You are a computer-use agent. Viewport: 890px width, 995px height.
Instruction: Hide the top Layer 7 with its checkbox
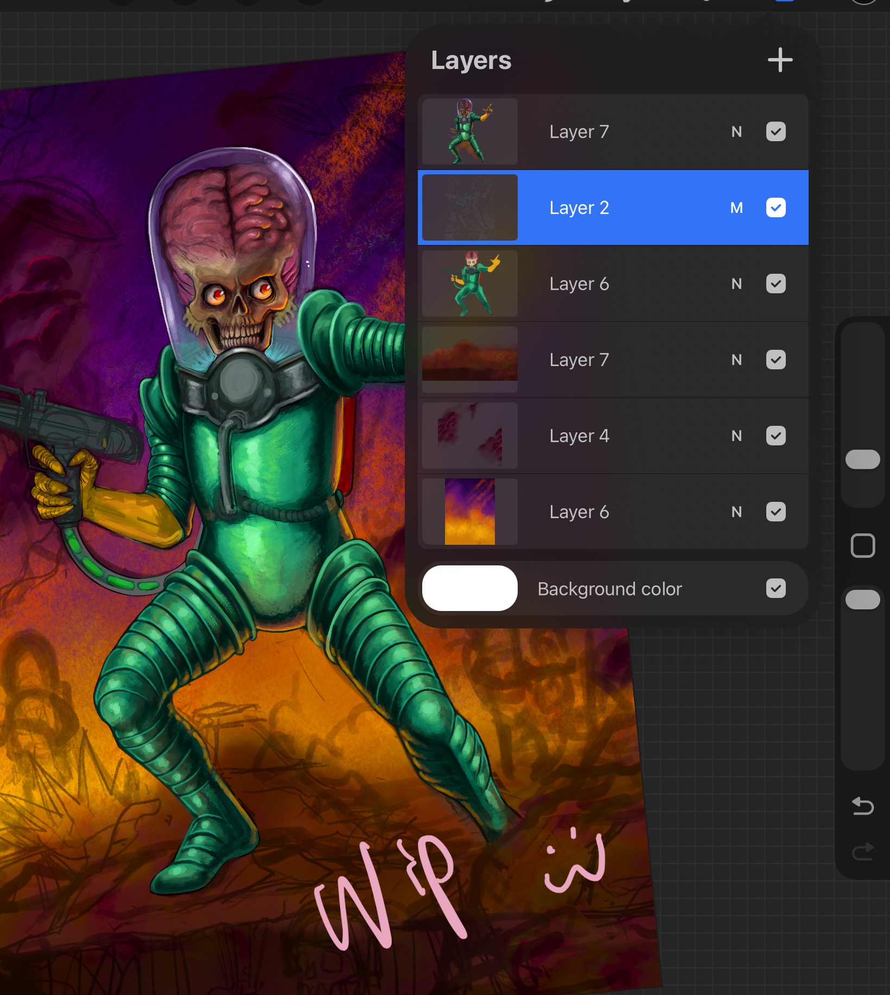tap(775, 131)
